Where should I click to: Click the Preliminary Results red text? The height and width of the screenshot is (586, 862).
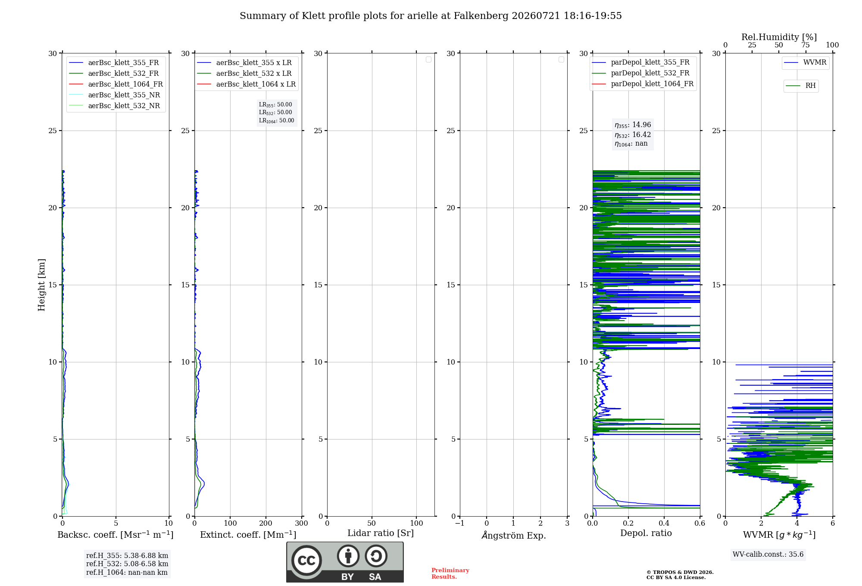click(x=450, y=574)
